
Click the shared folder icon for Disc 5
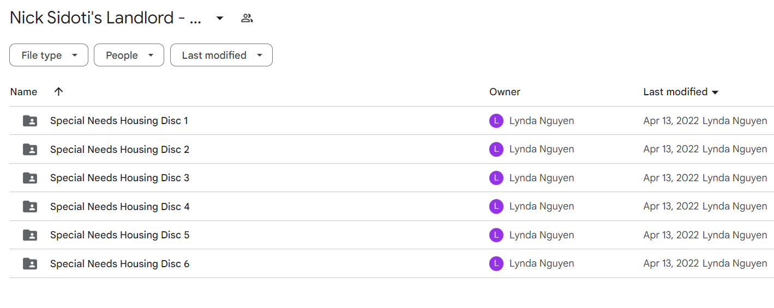(x=30, y=235)
